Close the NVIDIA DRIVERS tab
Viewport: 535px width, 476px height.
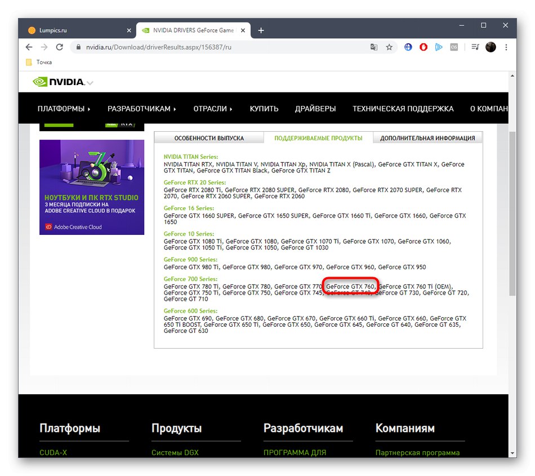click(x=243, y=30)
